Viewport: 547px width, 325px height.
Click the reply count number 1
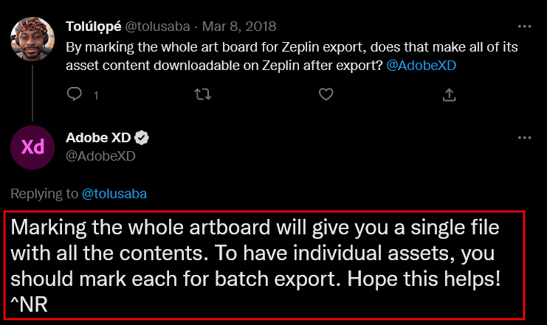(x=96, y=95)
